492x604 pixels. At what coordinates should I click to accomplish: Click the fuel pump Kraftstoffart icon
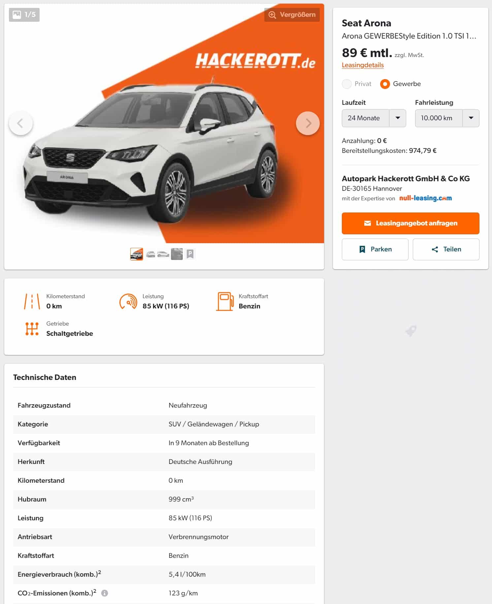click(x=225, y=301)
